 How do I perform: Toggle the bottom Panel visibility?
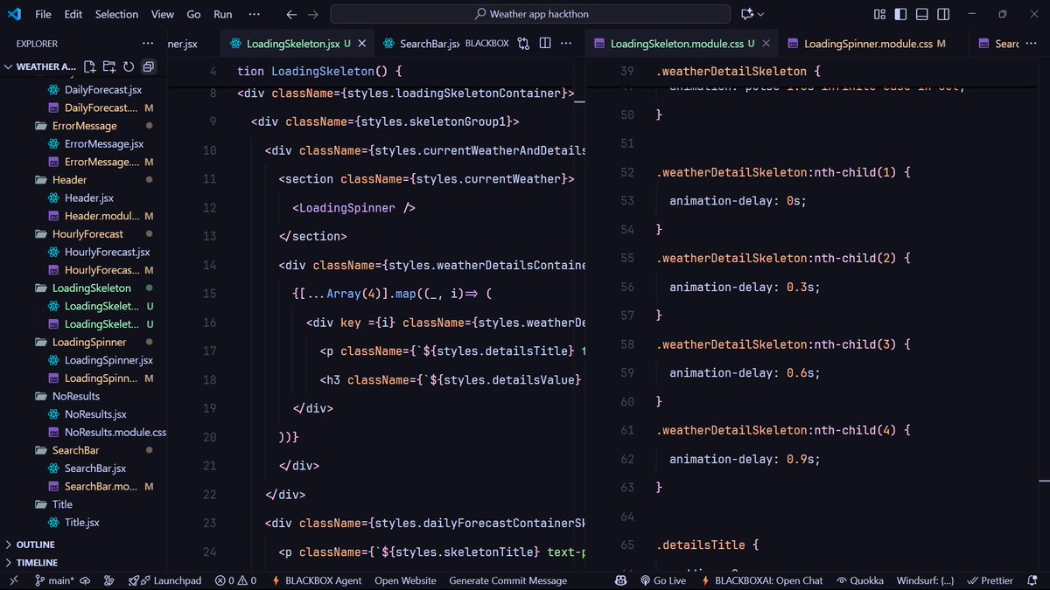[x=920, y=13]
